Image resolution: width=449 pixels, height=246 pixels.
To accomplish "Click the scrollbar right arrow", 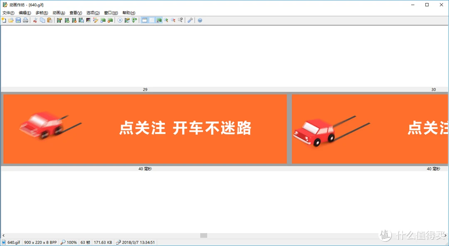I will coord(445,236).
